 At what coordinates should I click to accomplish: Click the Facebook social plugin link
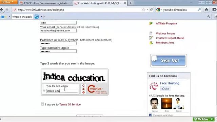point(163,115)
